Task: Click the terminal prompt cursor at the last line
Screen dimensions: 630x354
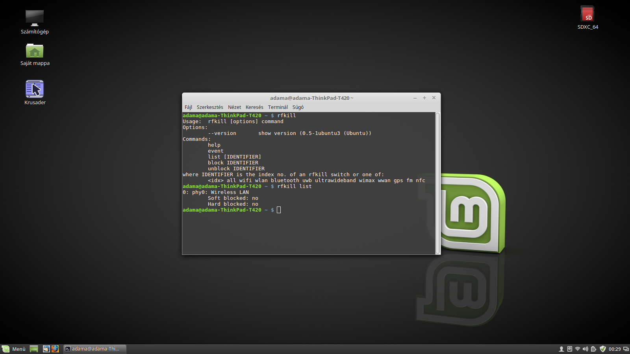Action: click(279, 210)
